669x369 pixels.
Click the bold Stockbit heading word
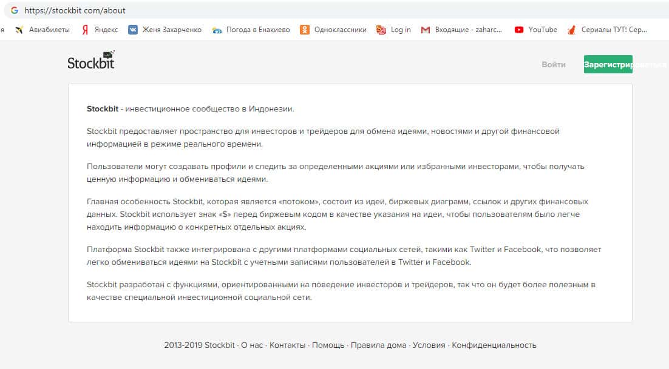click(x=103, y=109)
